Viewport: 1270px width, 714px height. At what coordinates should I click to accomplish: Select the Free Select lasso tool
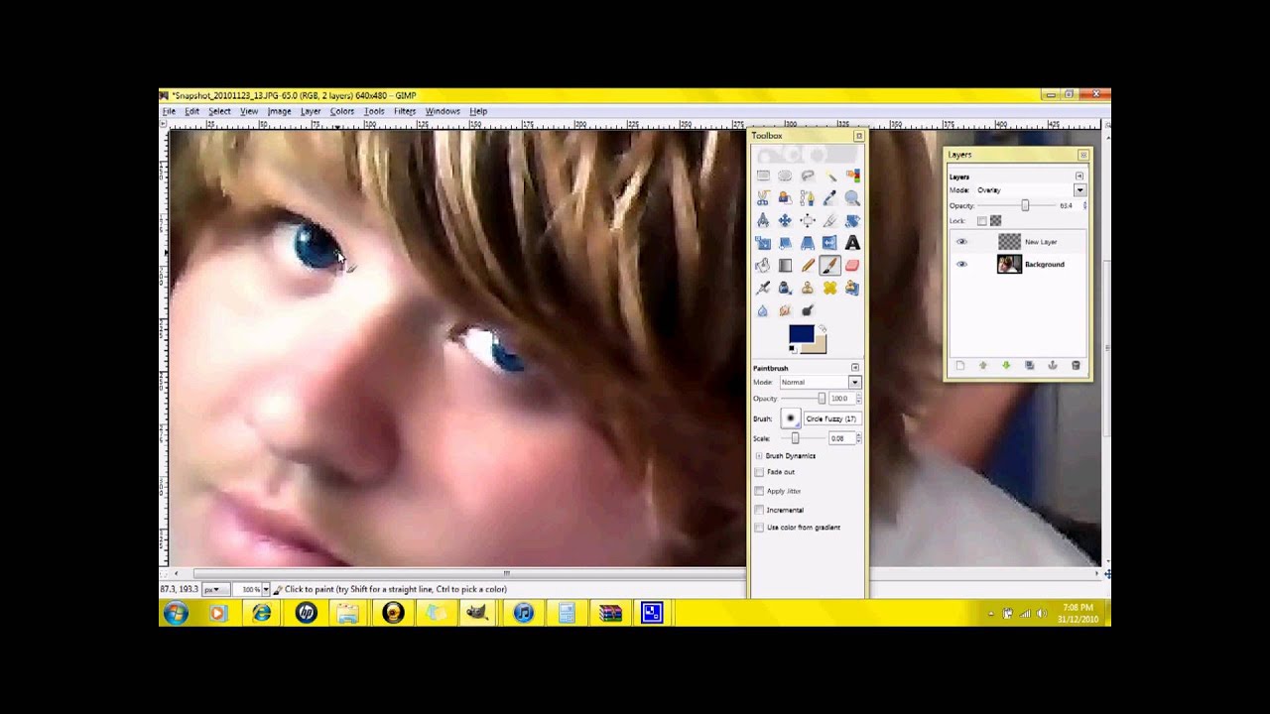[808, 176]
